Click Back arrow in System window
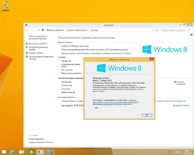This screenshot has height=155, width=194. pos(28,30)
